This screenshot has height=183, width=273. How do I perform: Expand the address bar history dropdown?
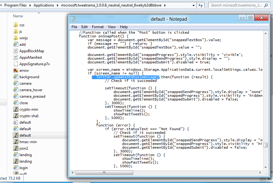coord(193,5)
